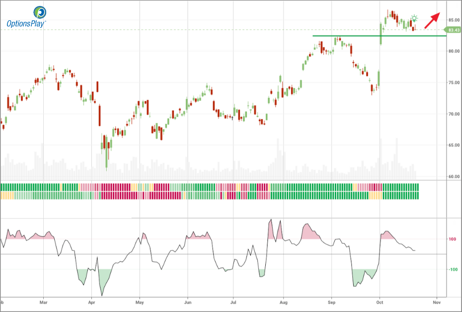Viewport: 462px width, 312px height.
Task: Click the Oct label on date axis
Action: click(380, 302)
